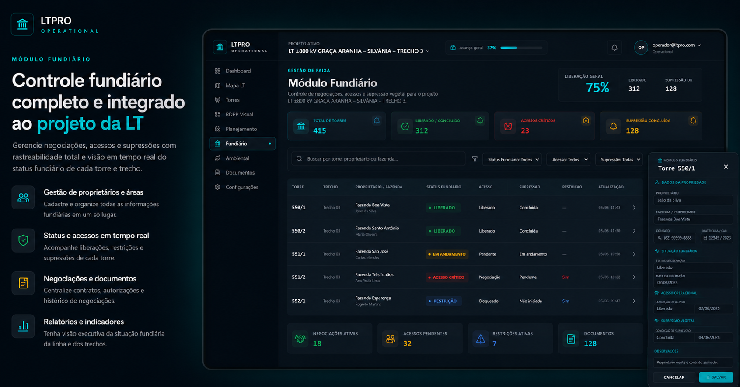Click the Cancelar button

click(674, 377)
